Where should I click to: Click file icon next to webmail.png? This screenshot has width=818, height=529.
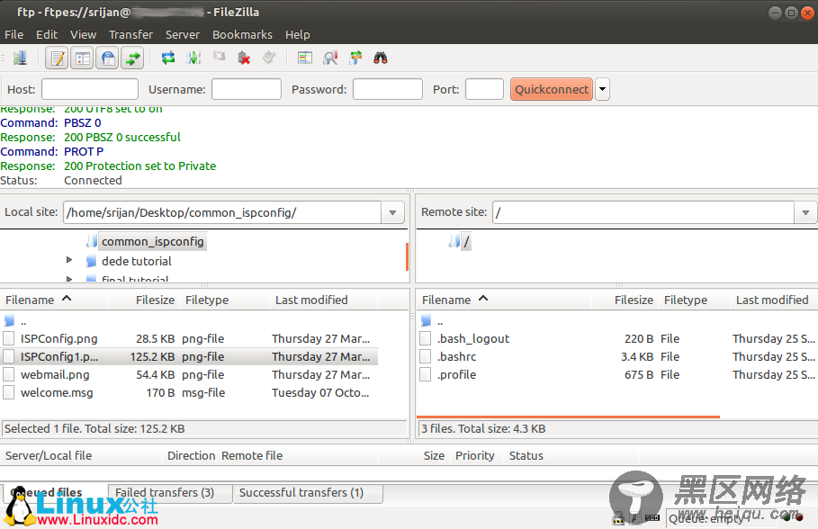click(x=8, y=374)
